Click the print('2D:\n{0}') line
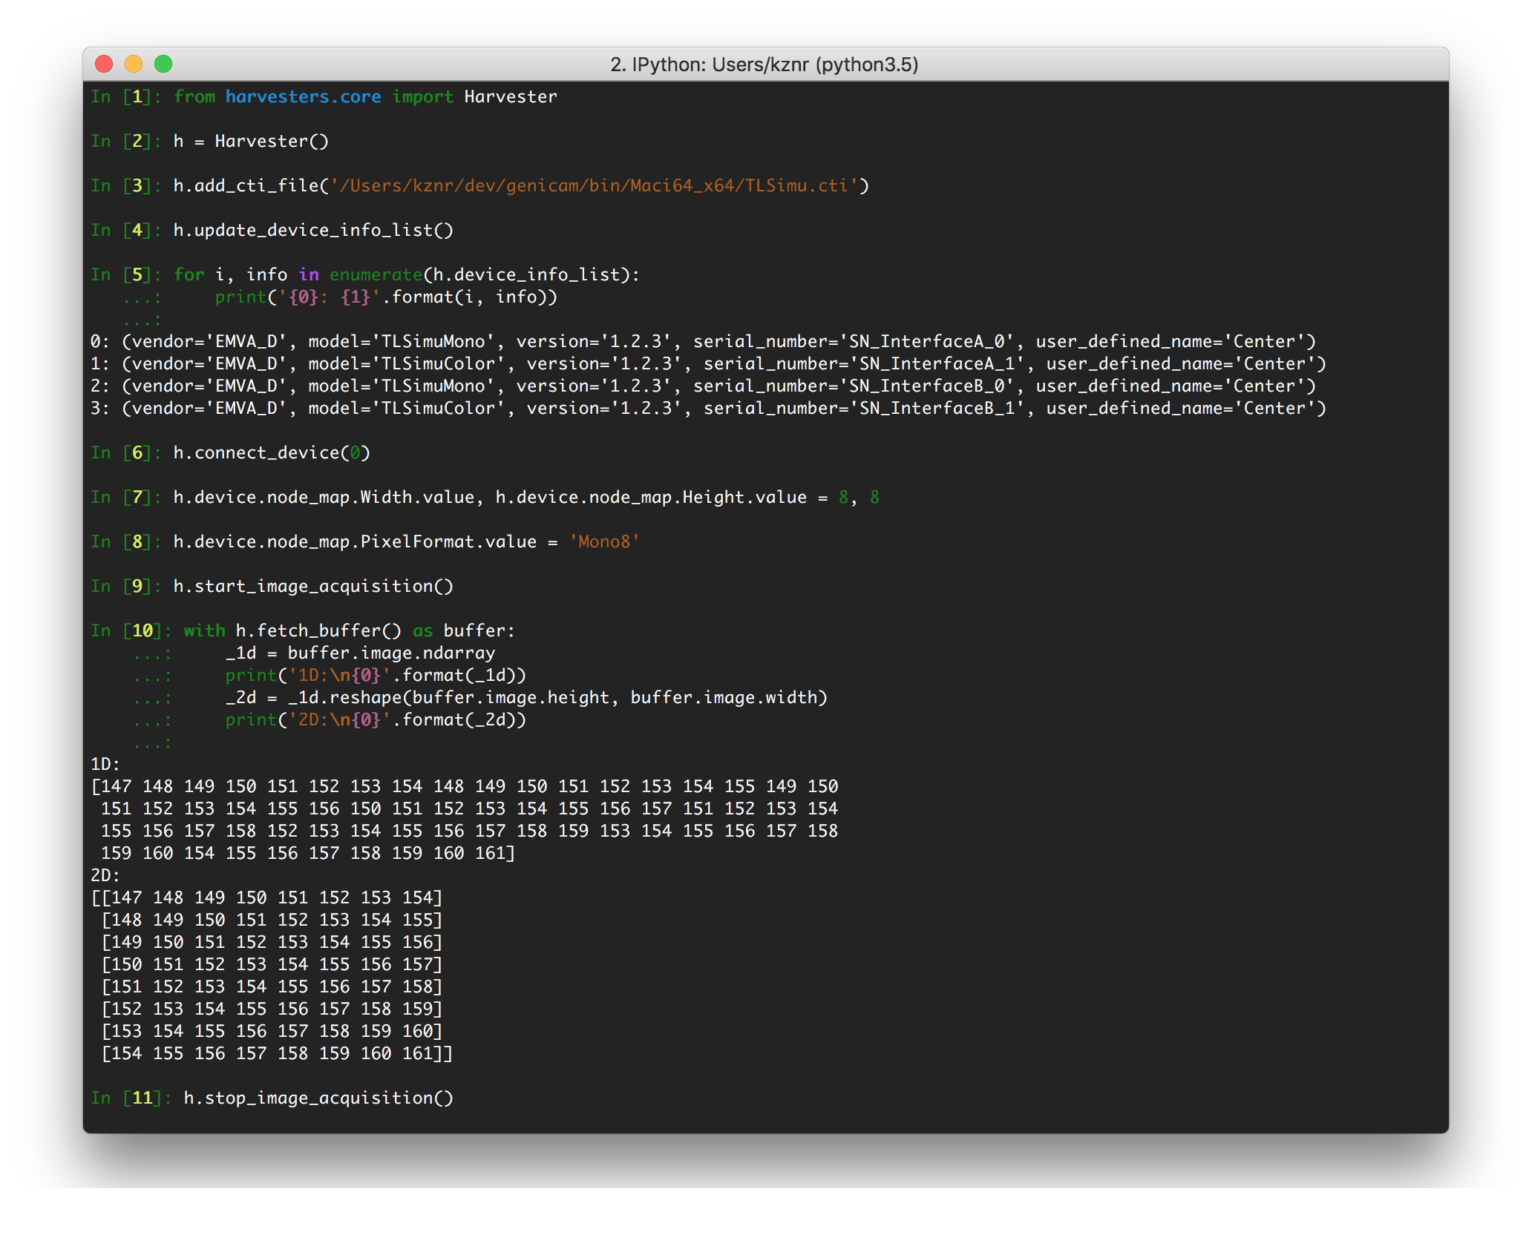This screenshot has width=1532, height=1252. point(376,720)
